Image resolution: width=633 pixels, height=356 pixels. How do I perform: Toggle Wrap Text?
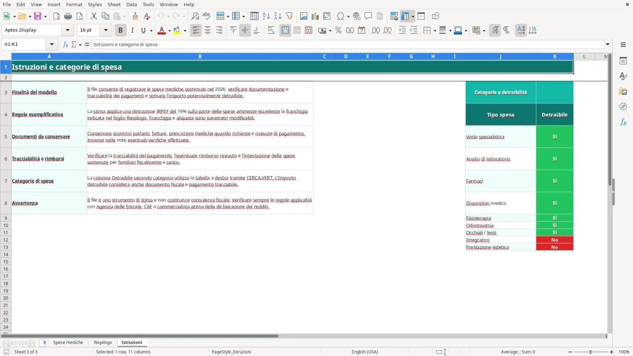[x=271, y=31]
